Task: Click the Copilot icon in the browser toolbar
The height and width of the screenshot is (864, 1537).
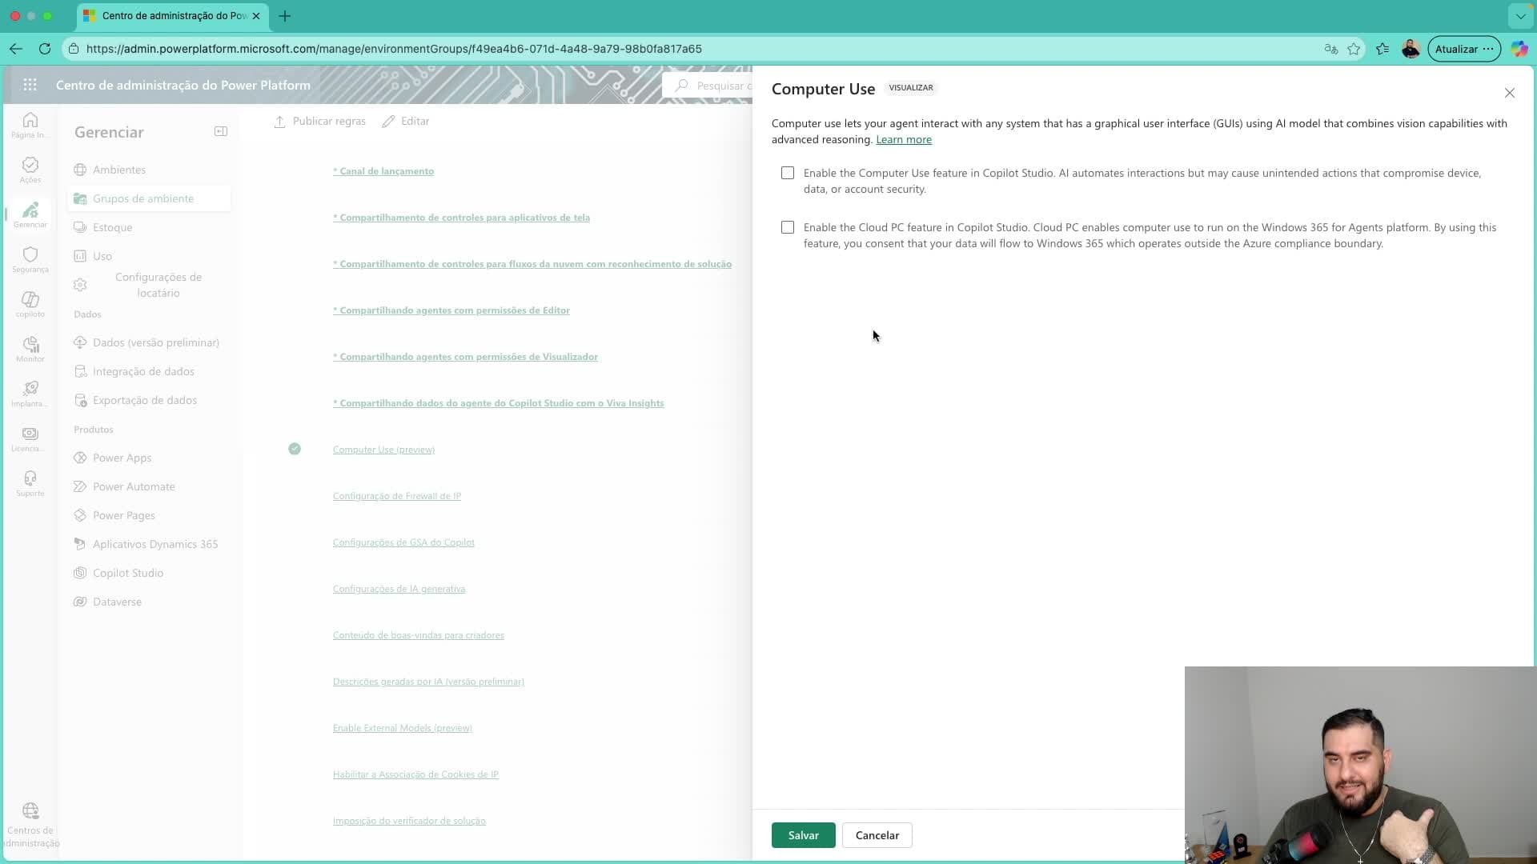Action: click(1519, 48)
